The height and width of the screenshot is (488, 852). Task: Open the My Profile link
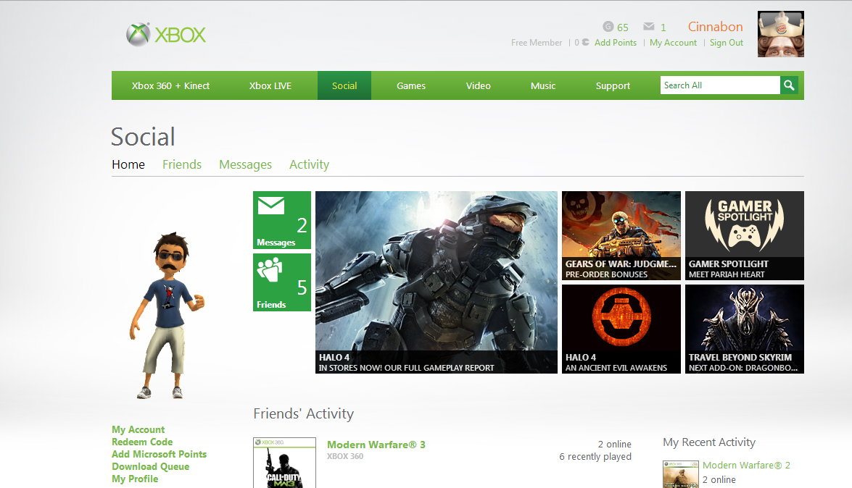pos(135,479)
